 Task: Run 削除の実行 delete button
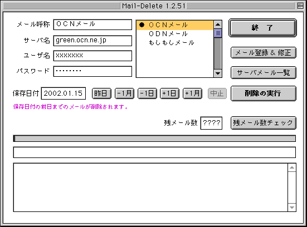264,93
